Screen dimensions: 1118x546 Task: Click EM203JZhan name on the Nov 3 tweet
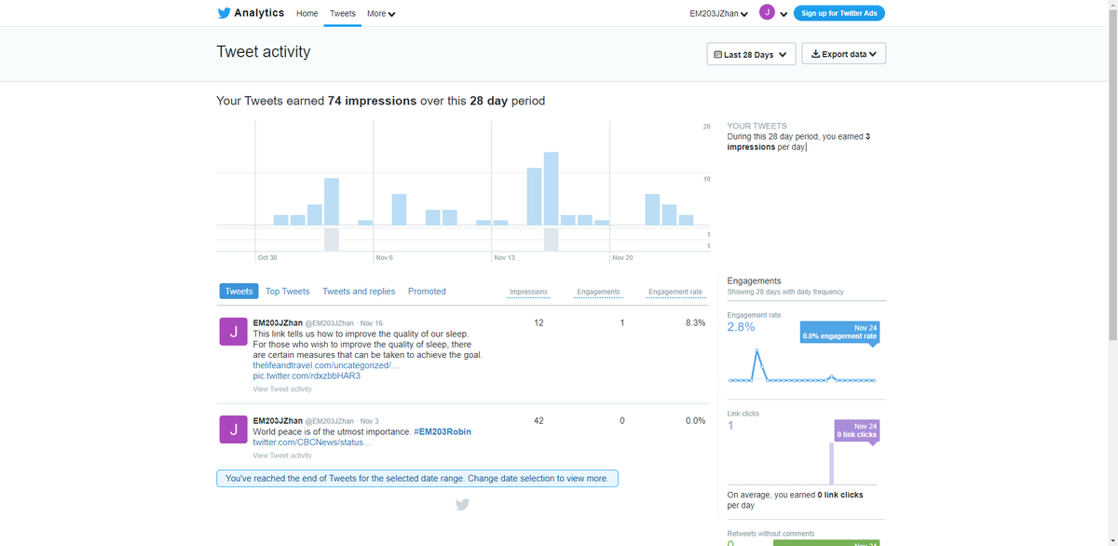click(276, 421)
